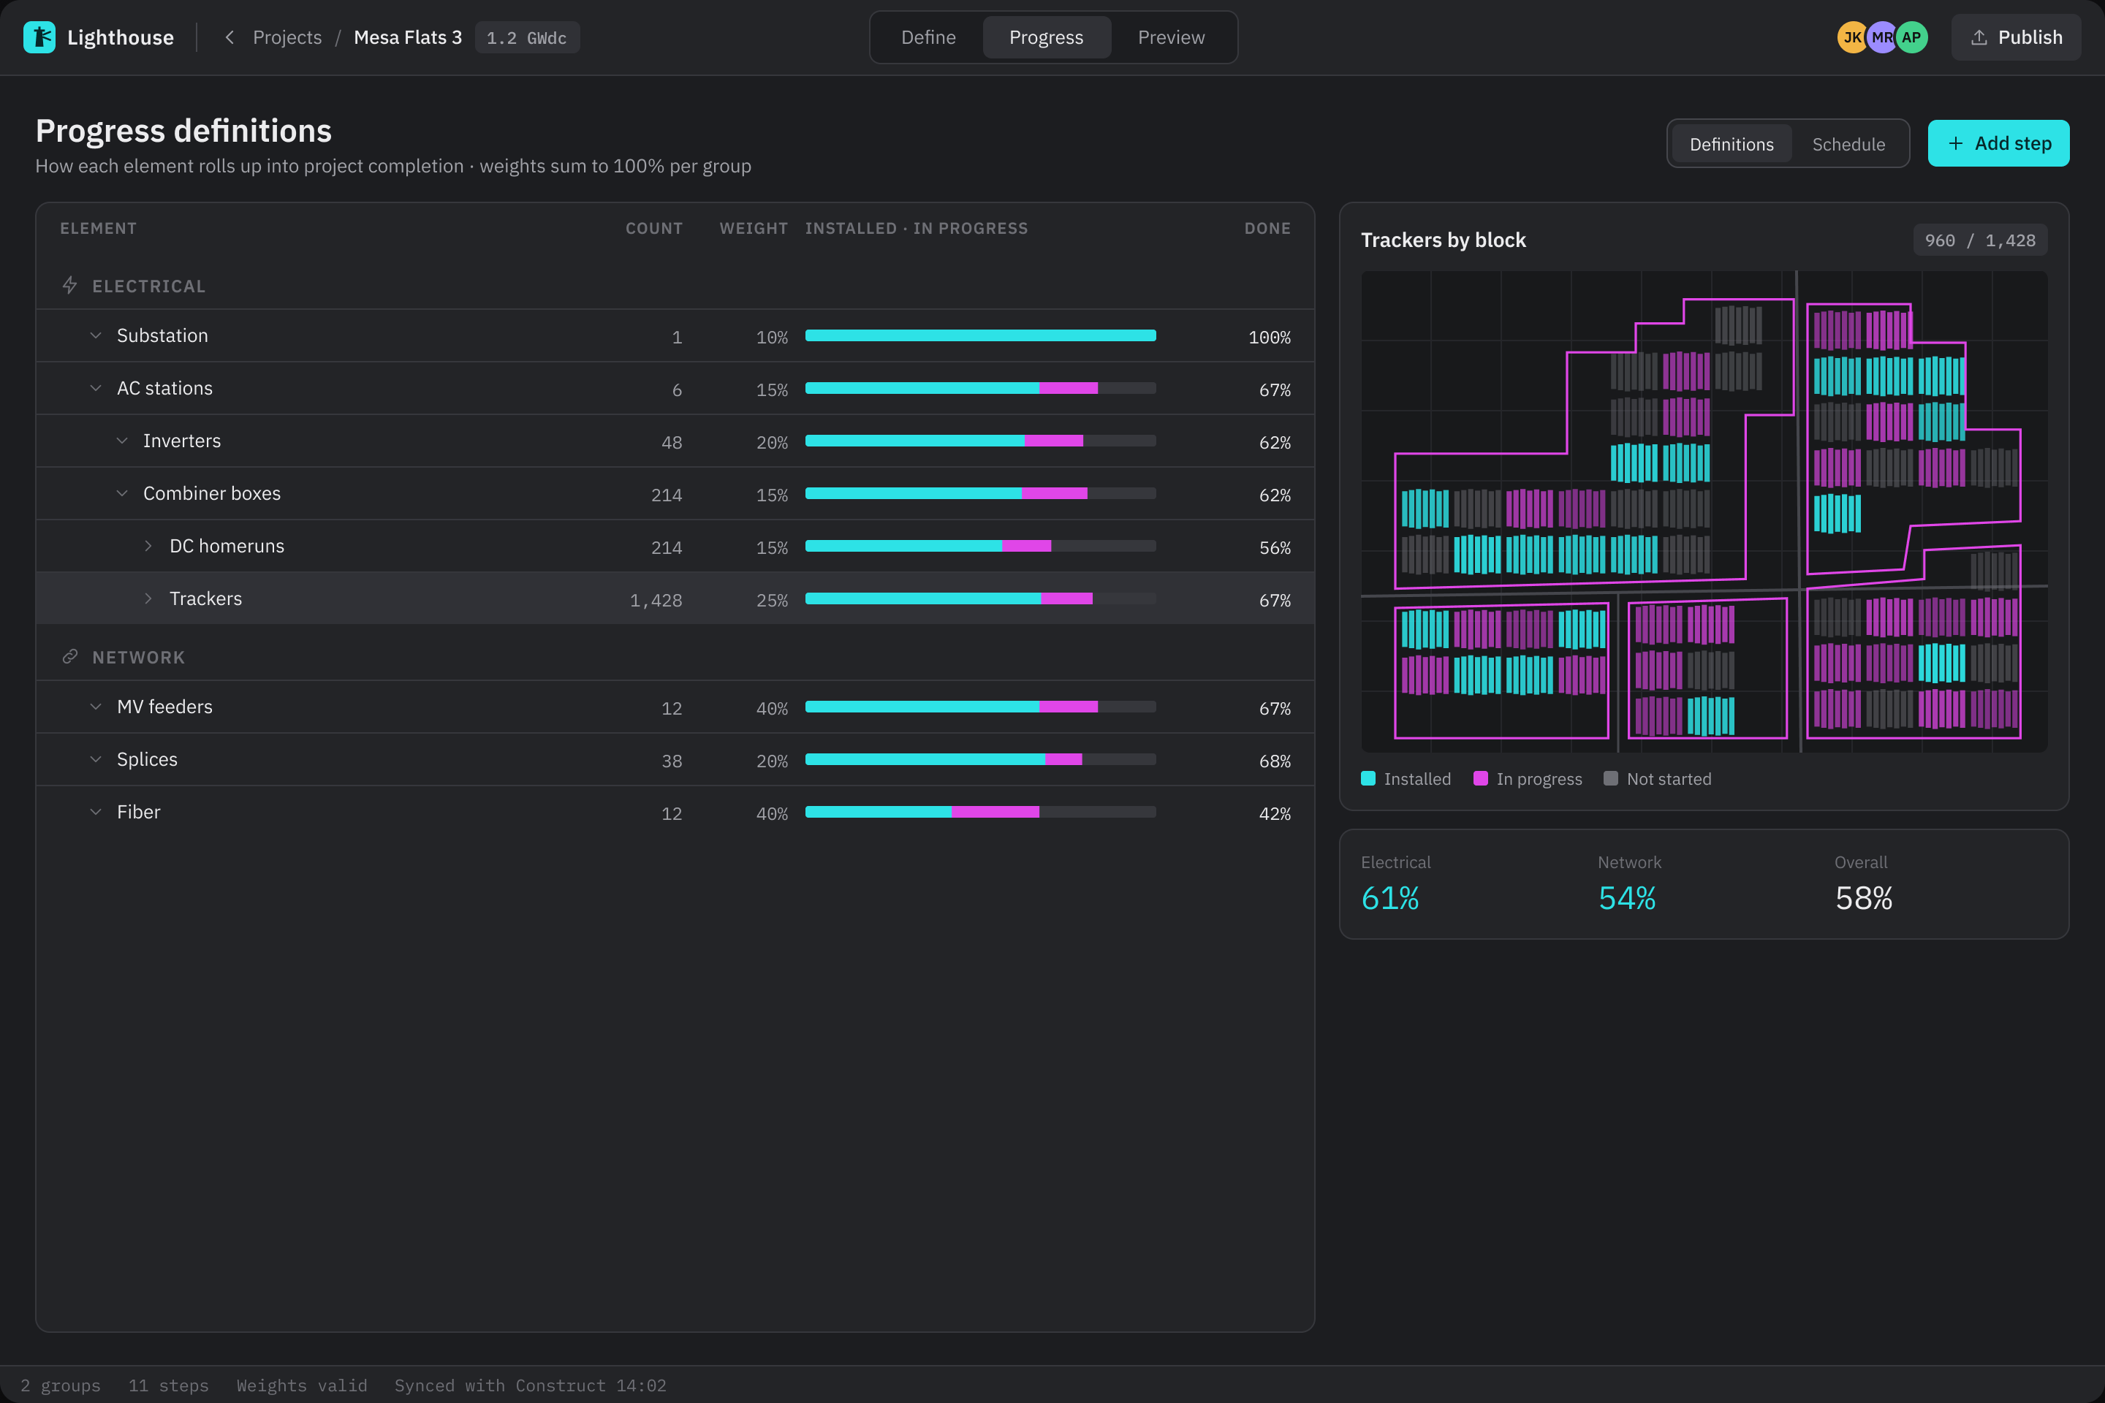This screenshot has height=1403, width=2105.
Task: Click the Not started legend swatch
Action: tap(1611, 778)
